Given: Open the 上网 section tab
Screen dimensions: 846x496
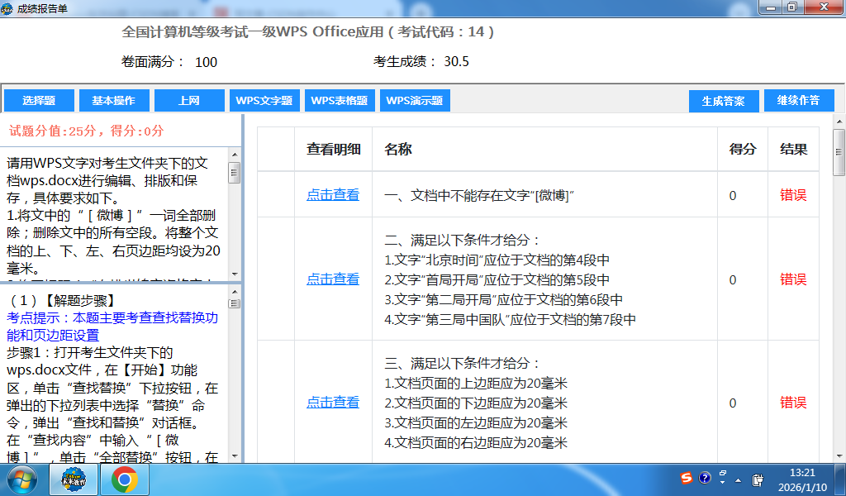Looking at the screenshot, I should pos(189,101).
